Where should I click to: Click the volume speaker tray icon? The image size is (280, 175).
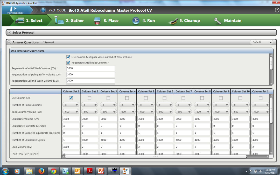260,171
